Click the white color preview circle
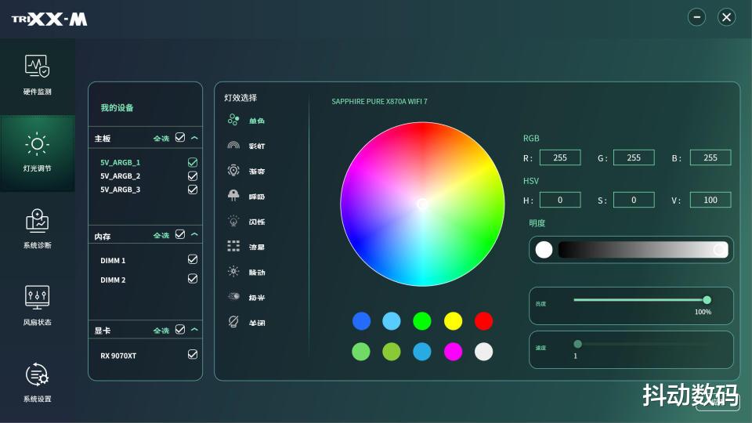752x423 pixels. 544,250
